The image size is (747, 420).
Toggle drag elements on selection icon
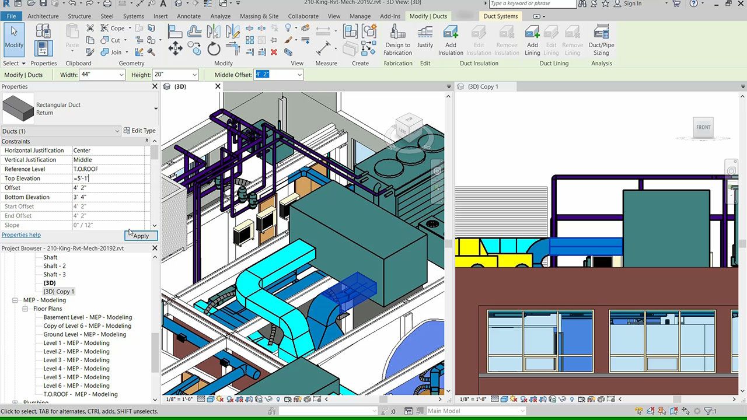coord(686,411)
